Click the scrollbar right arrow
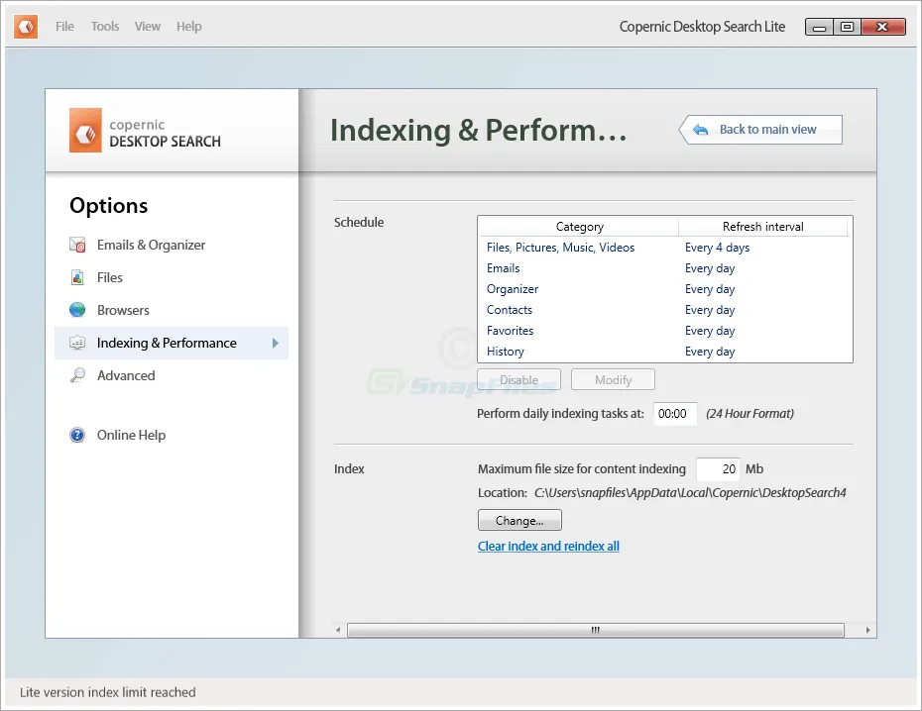 coord(867,630)
